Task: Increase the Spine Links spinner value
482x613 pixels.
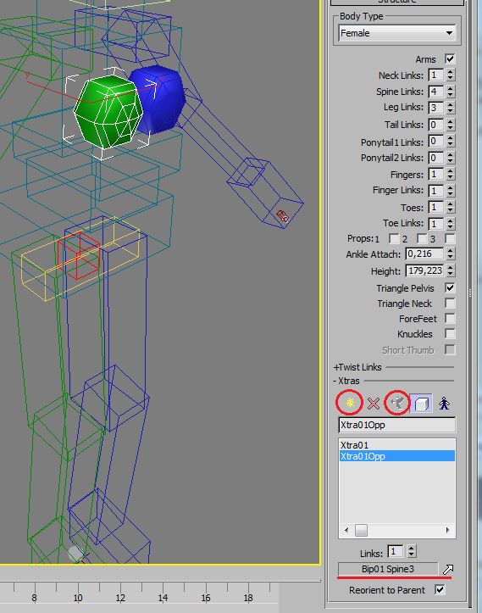Action: [x=451, y=89]
